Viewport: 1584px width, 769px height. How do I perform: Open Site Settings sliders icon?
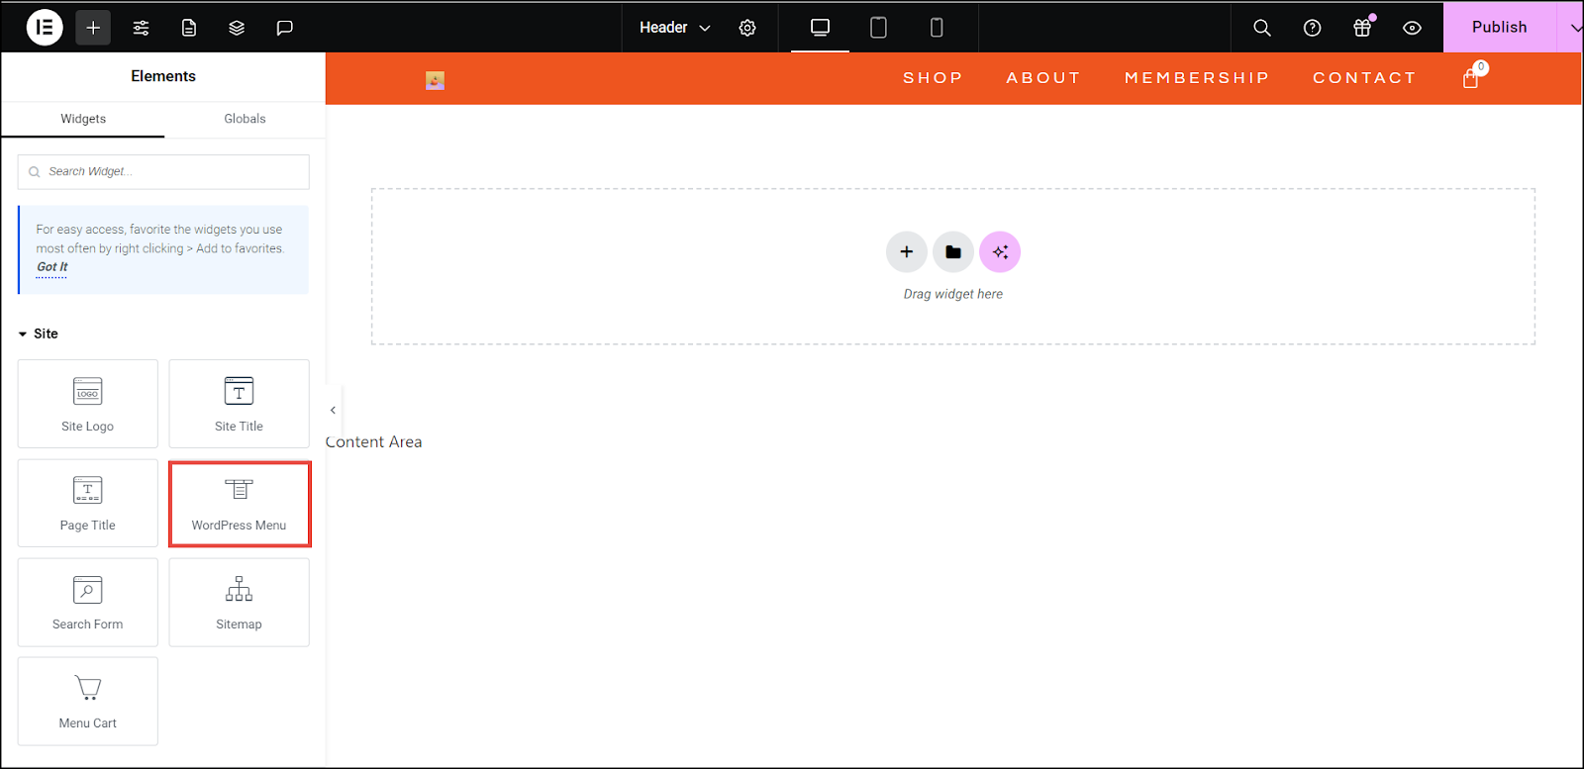(142, 28)
